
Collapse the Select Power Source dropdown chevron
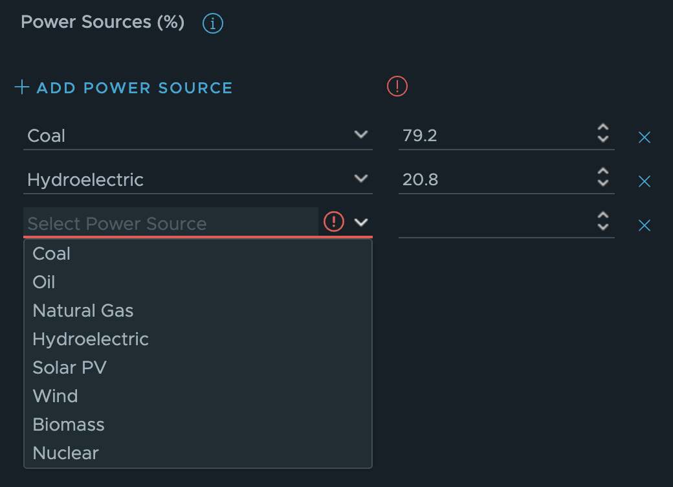[361, 222]
